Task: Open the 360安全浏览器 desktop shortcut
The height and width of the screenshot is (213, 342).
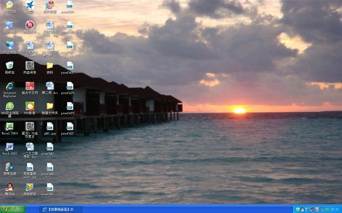Action: [x=9, y=106]
